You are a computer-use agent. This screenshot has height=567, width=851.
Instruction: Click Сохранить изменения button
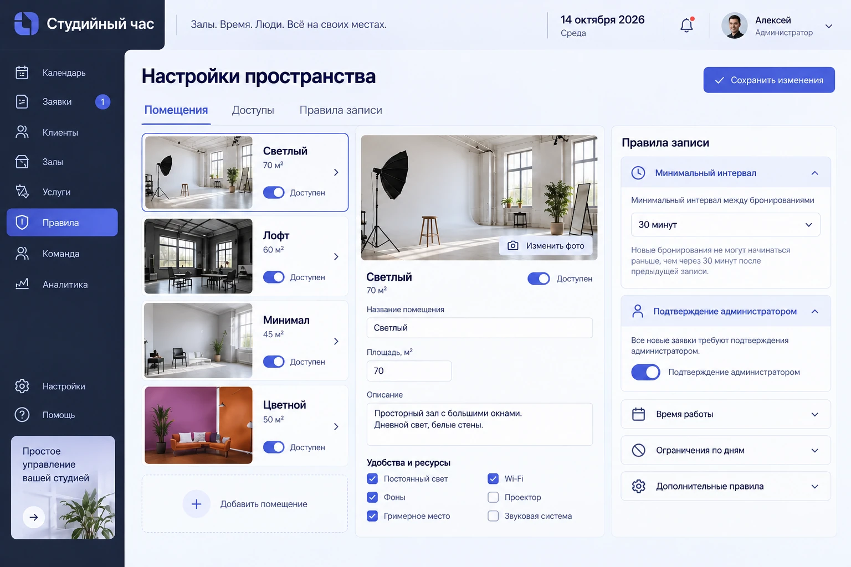769,80
